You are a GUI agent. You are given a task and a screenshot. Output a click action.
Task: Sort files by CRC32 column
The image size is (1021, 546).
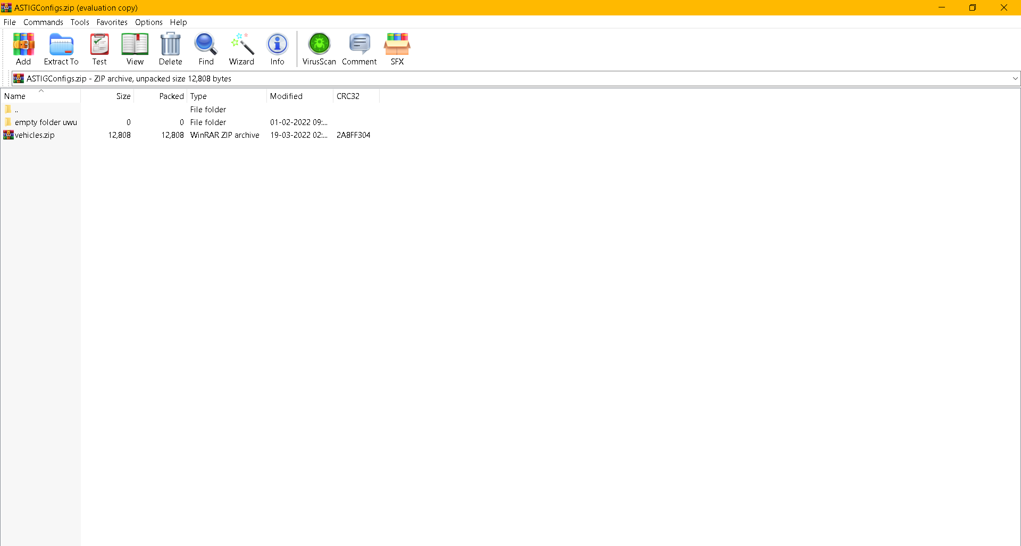pyautogui.click(x=356, y=96)
